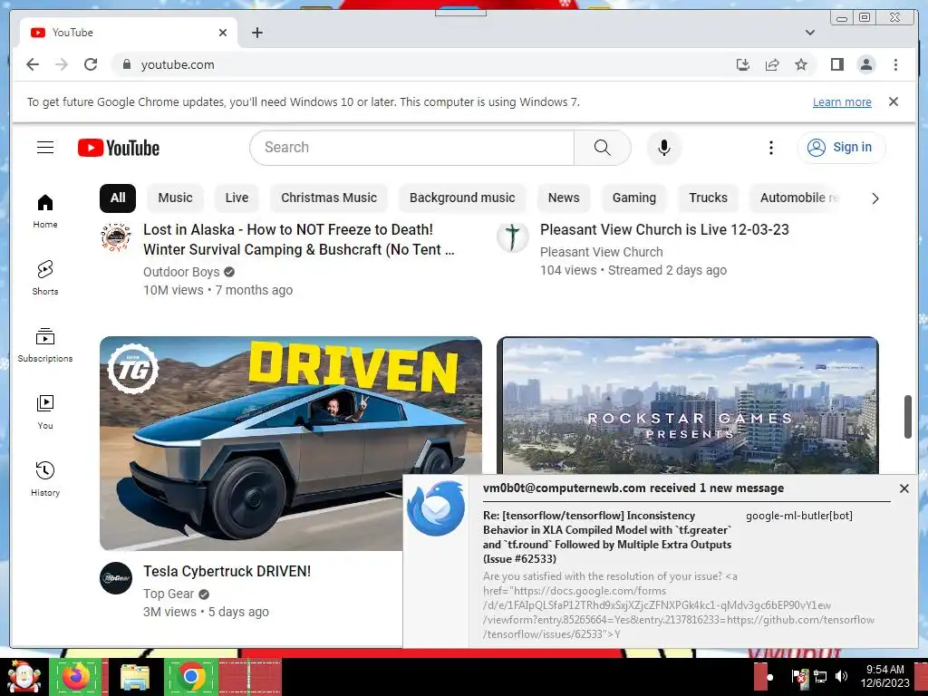
Task: Open the Top Gear channel name
Action: point(169,594)
